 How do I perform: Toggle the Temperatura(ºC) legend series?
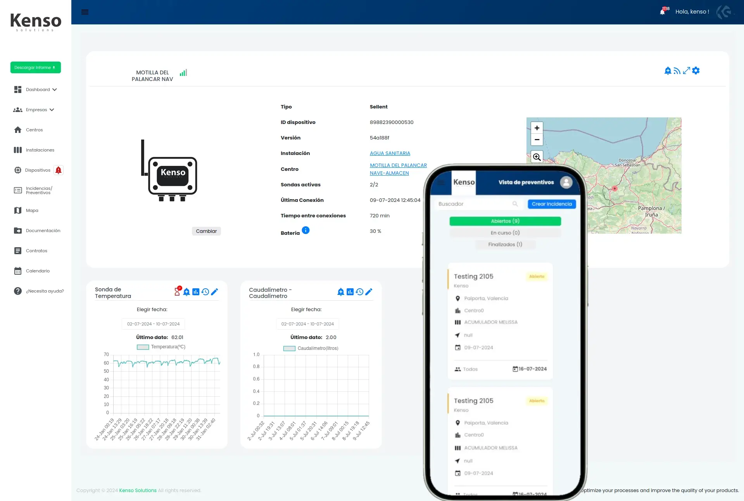[x=161, y=347]
